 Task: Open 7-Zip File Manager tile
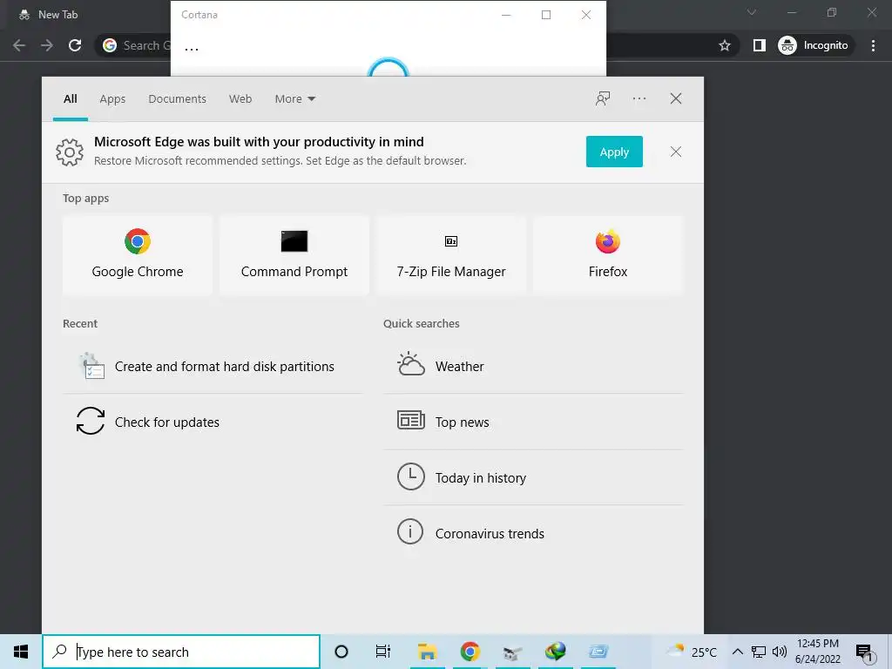pyautogui.click(x=451, y=255)
